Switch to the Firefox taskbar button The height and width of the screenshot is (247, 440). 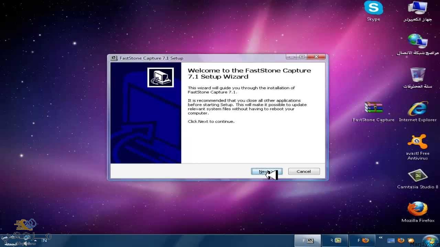363,240
